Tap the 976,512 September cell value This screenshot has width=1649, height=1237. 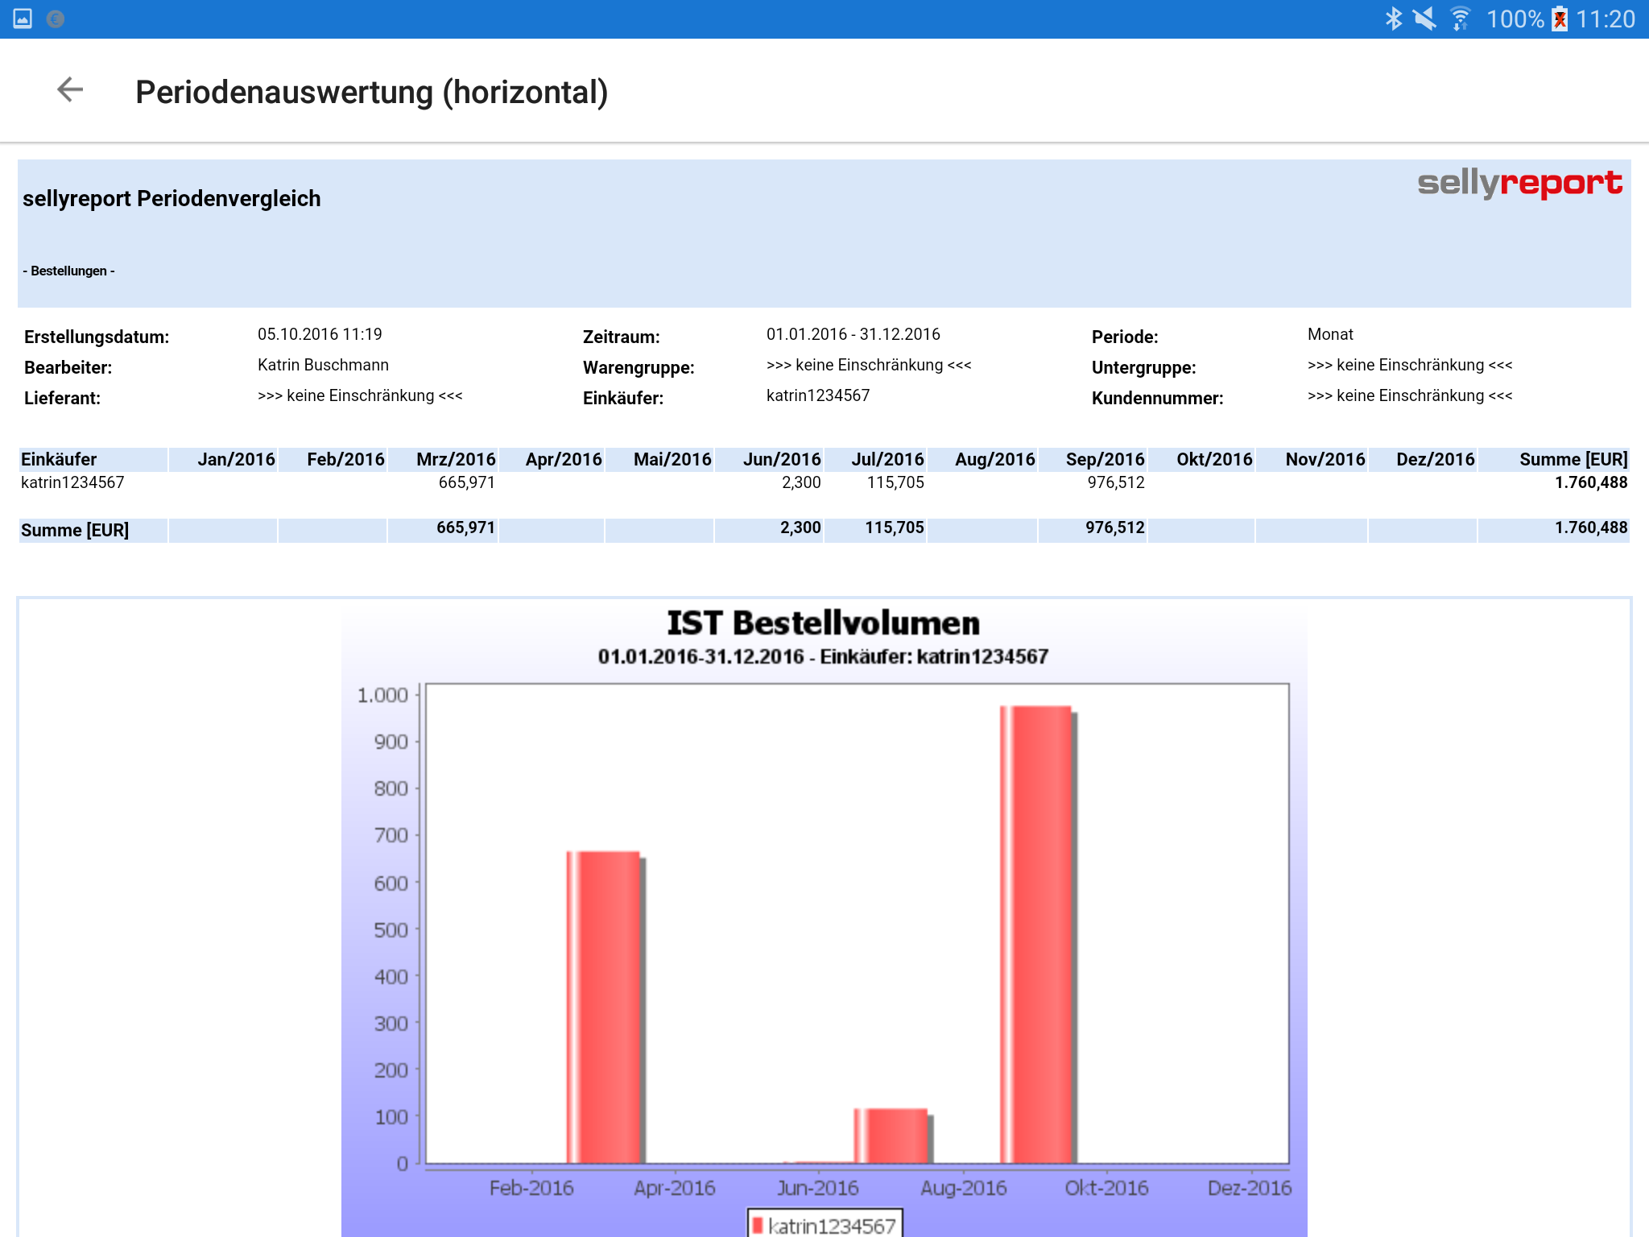(1115, 482)
